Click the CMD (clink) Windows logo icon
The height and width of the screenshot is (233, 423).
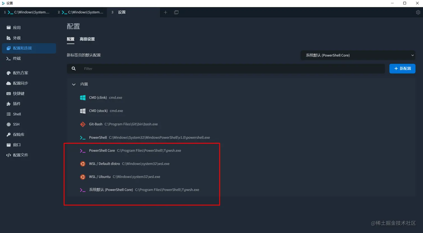pos(83,98)
